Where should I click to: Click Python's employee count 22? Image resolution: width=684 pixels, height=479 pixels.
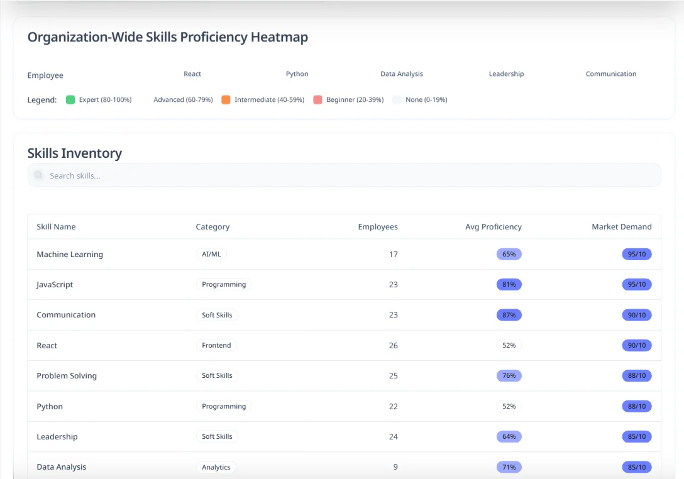click(x=394, y=406)
